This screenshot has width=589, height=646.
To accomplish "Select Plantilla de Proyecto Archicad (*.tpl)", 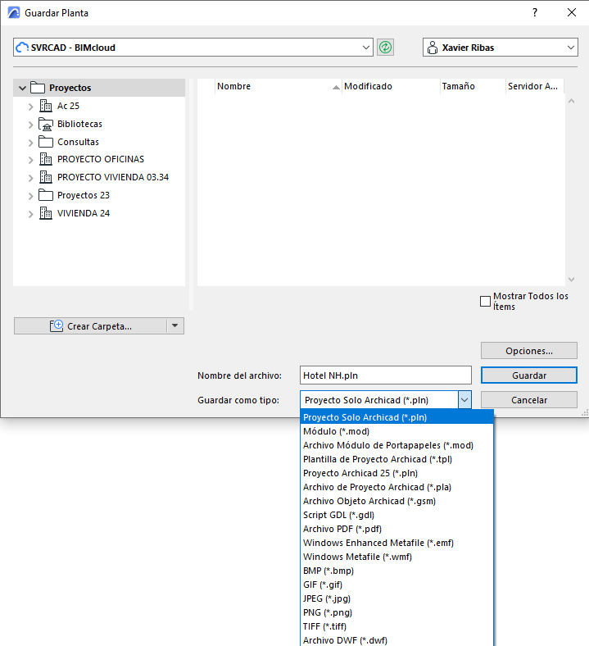I will tap(397, 459).
